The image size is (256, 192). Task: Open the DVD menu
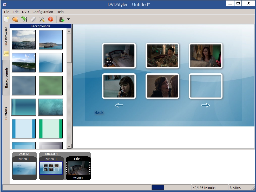point(25,12)
